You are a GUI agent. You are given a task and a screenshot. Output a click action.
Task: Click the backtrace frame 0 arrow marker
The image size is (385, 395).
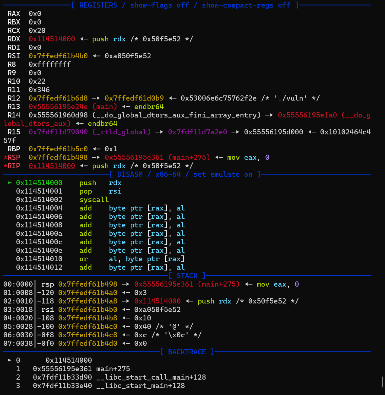[9, 360]
